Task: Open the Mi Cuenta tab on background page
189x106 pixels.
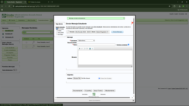Action: point(12,20)
